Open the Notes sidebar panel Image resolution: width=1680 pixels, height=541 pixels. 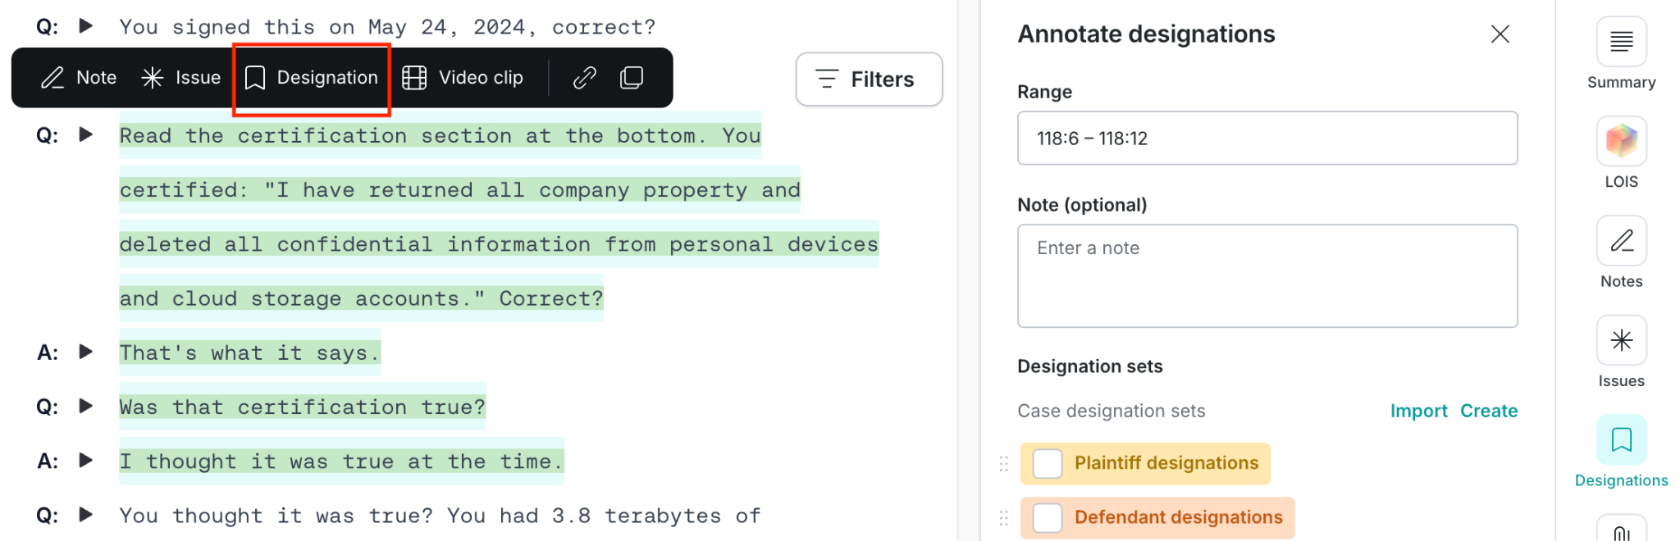point(1621,253)
